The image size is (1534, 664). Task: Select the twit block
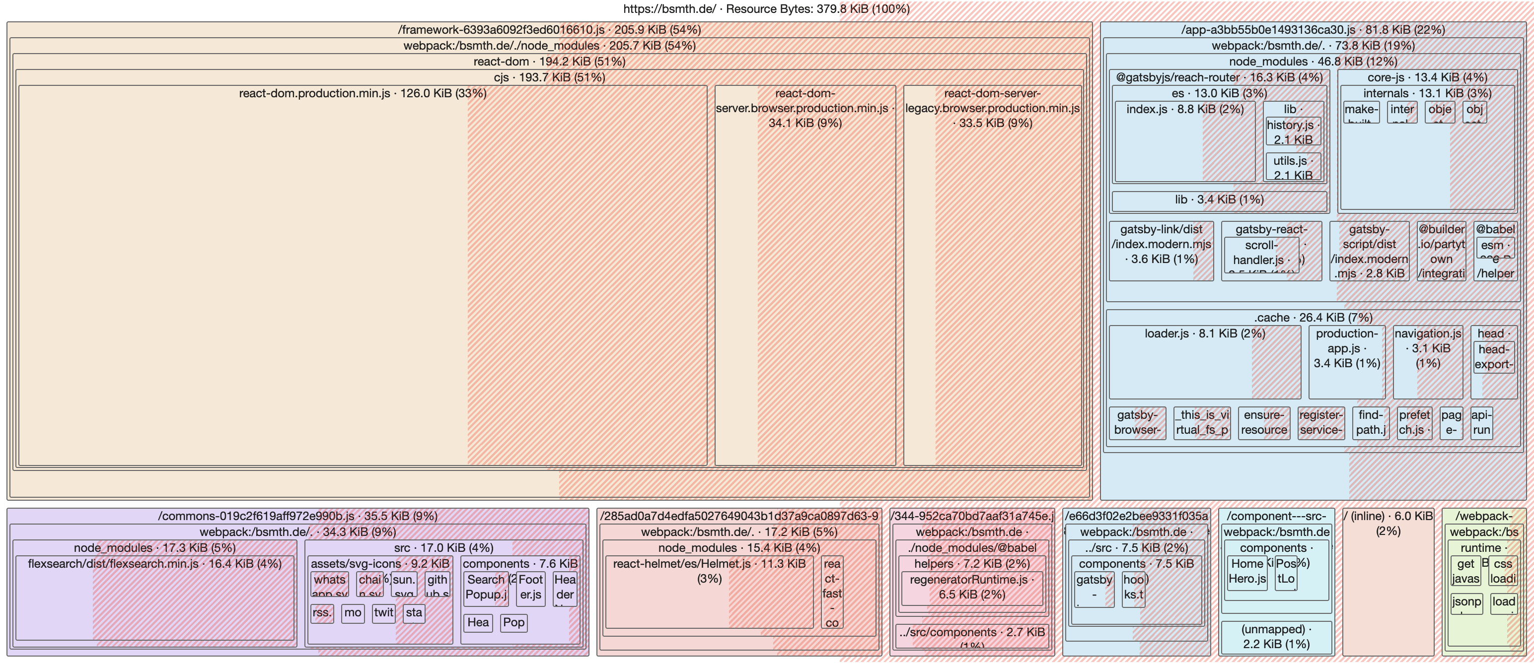[x=383, y=613]
